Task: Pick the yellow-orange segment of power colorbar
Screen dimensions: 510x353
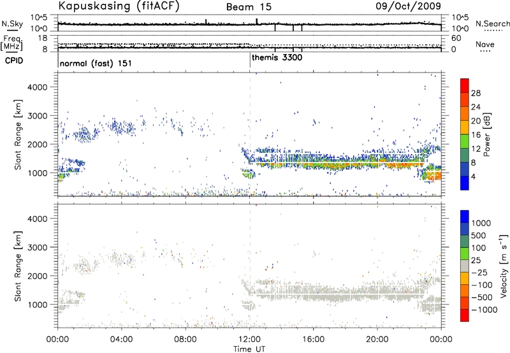Action: (x=465, y=127)
